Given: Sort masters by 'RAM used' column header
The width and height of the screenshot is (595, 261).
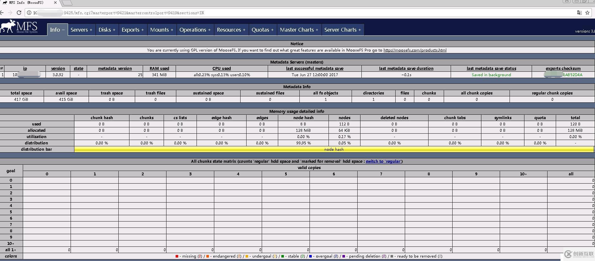Looking at the screenshot, I should [x=159, y=69].
